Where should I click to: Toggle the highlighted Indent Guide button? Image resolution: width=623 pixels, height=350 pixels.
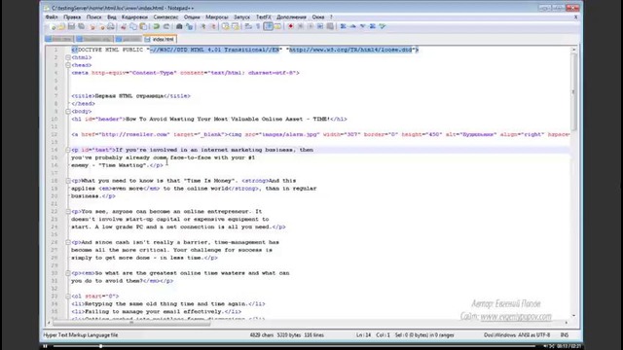(x=269, y=26)
